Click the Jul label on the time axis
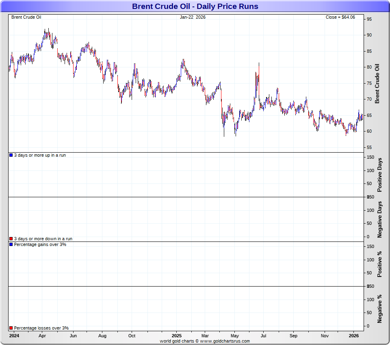Viewport: 390px width, 345px height. pos(263,336)
